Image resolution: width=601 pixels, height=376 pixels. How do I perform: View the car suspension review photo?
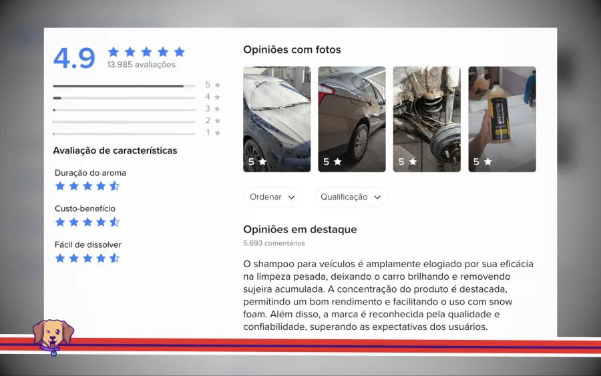(x=427, y=119)
